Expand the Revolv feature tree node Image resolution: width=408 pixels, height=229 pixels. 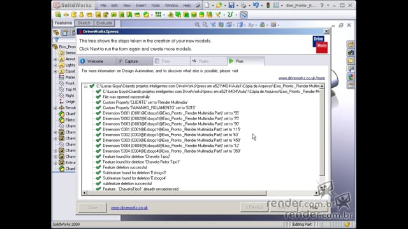pyautogui.click(x=55, y=108)
